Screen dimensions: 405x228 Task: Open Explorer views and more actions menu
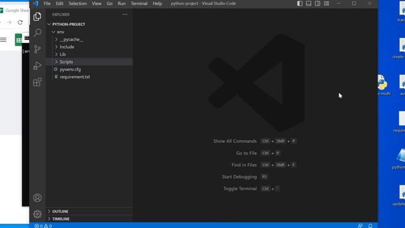click(x=125, y=15)
